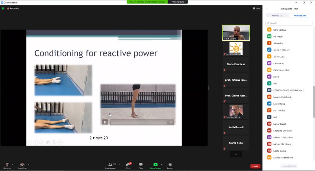Switch to the Panelists tab

[x=278, y=16]
